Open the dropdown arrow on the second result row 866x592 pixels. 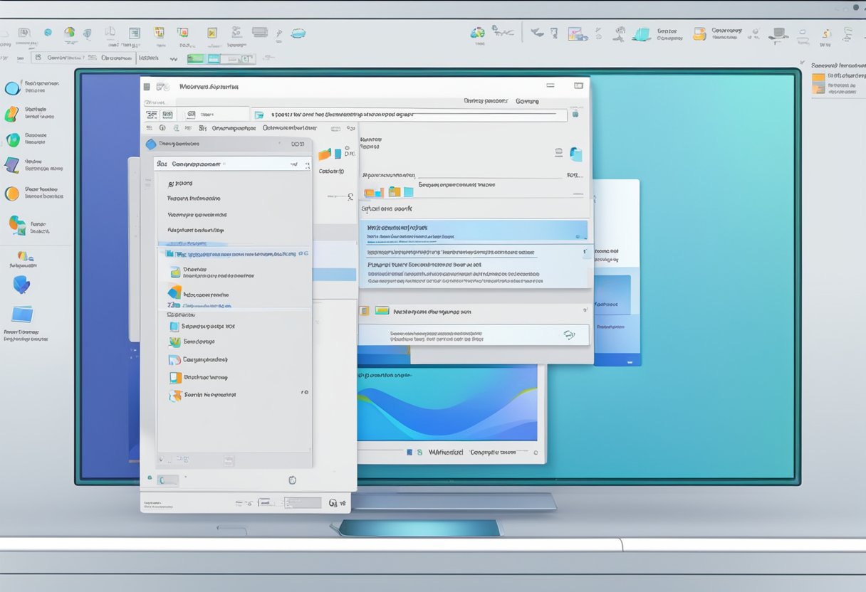(x=585, y=251)
